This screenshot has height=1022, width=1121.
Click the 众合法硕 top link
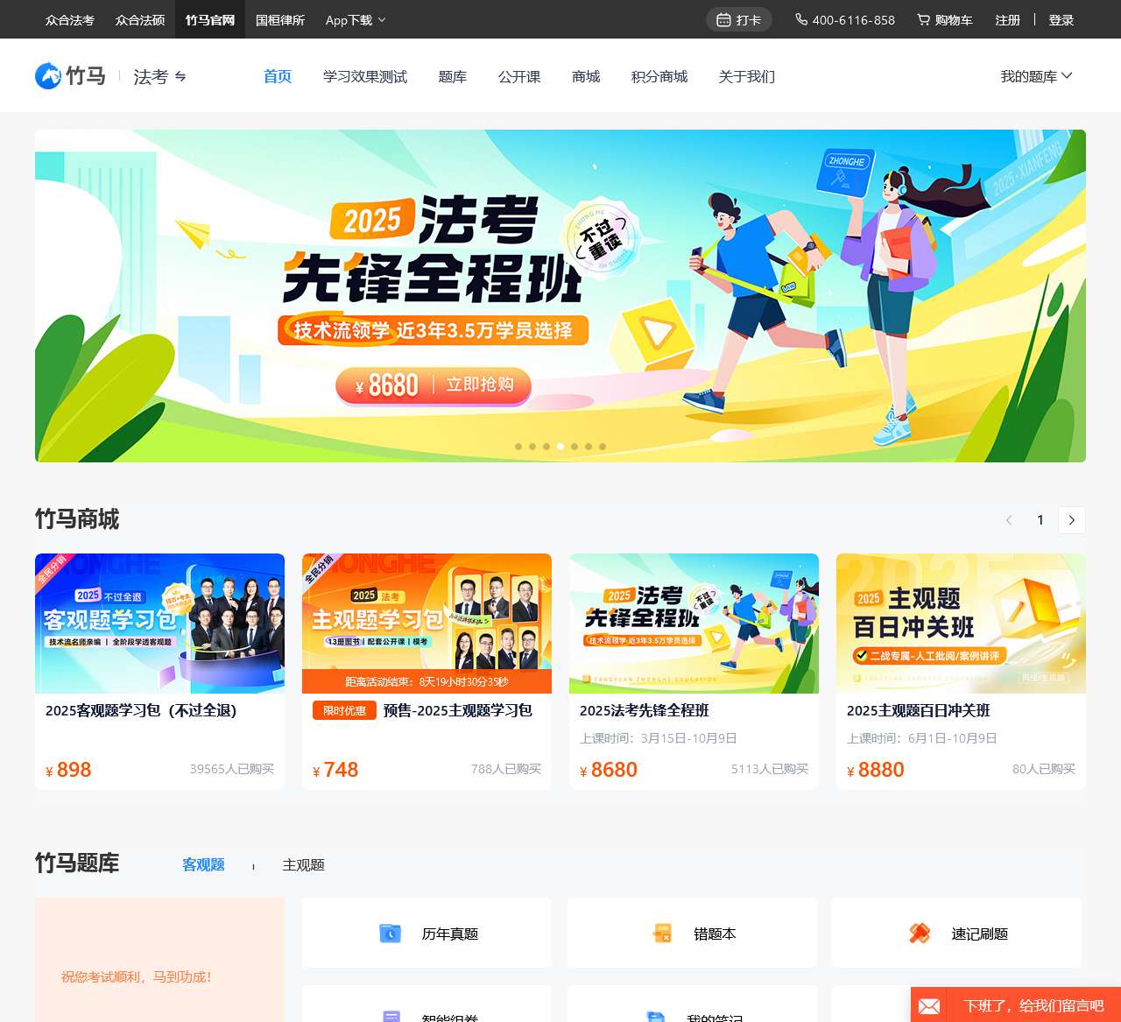click(140, 19)
